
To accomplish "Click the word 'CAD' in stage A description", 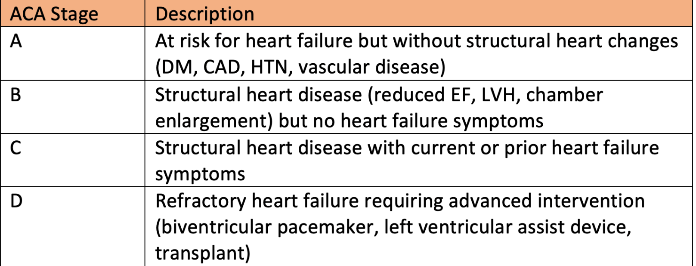I will pos(221,68).
